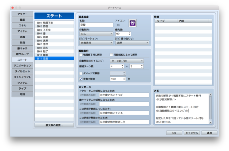This screenshot has width=229, height=151.
Task: Toggle 行動制約によって解除 checkbox
Action: pyautogui.click(x=111, y=55)
